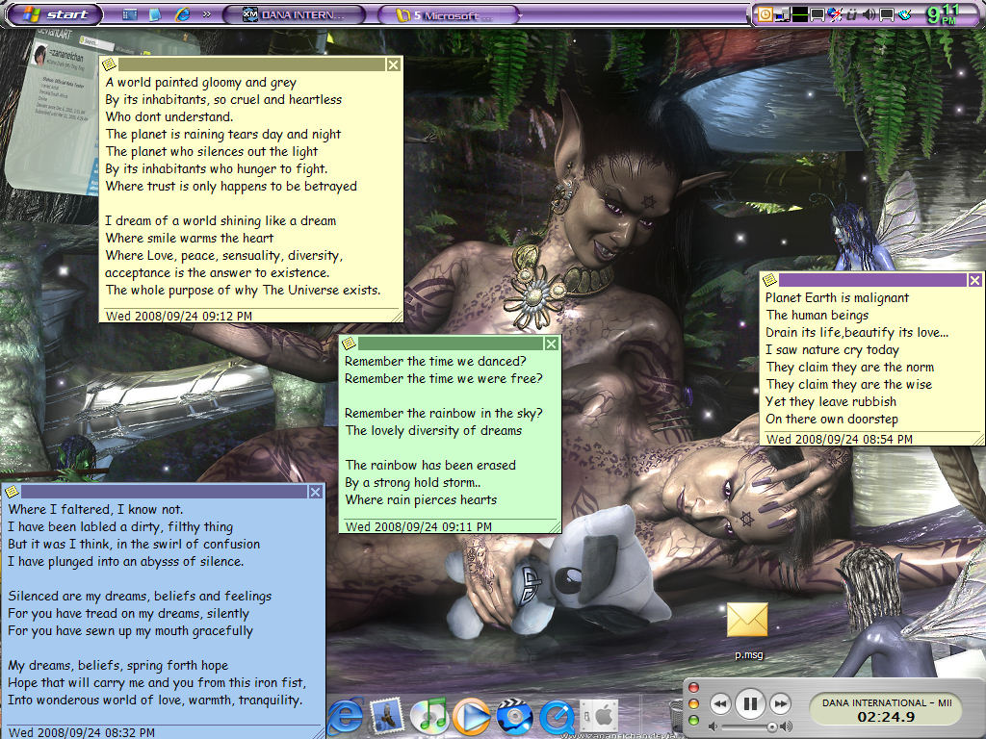Screen dimensions: 986x739
Task: Click the rewind button in the player
Action: [x=719, y=704]
